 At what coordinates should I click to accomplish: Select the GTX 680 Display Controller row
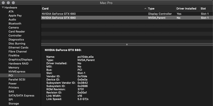(x=127, y=14)
